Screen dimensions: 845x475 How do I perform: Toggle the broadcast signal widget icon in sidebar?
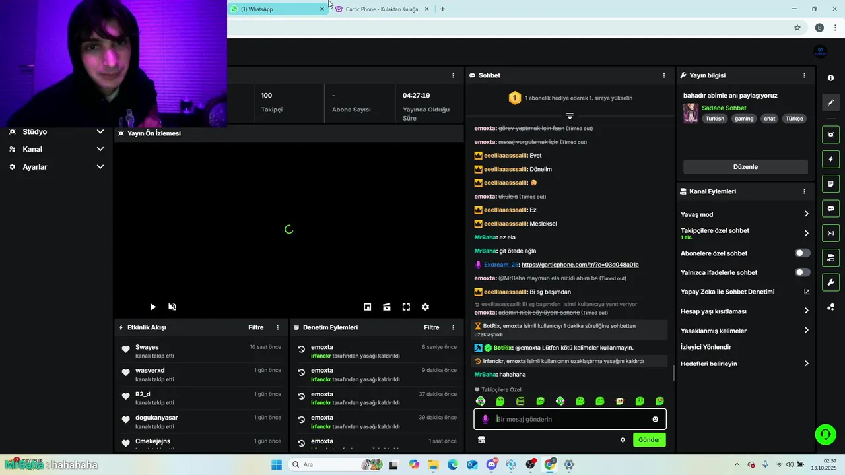pos(830,233)
